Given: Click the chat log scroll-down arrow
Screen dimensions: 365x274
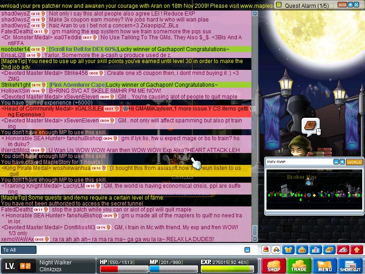Looking at the screenshot, I should point(255,239).
